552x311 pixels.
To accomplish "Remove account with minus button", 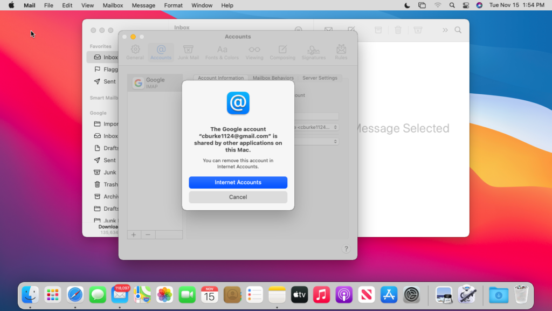I will [148, 234].
